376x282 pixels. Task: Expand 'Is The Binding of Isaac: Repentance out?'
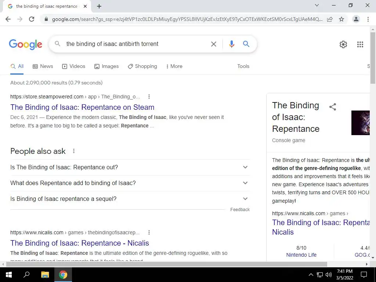click(x=130, y=167)
